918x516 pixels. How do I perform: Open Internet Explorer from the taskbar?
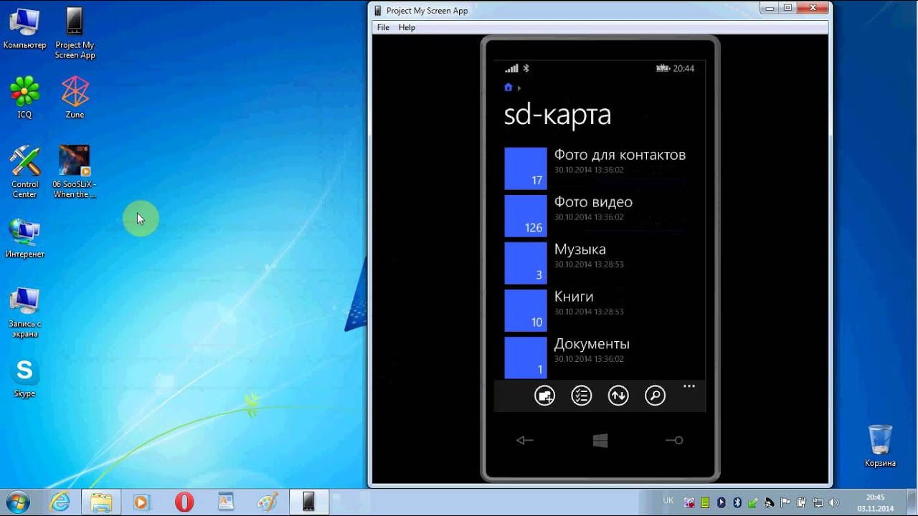[x=60, y=502]
